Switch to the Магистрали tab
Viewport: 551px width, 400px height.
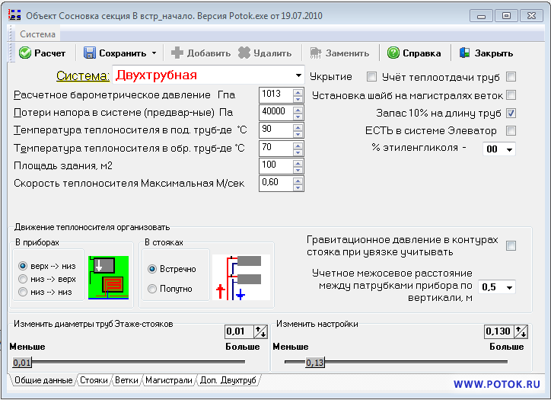pyautogui.click(x=169, y=379)
